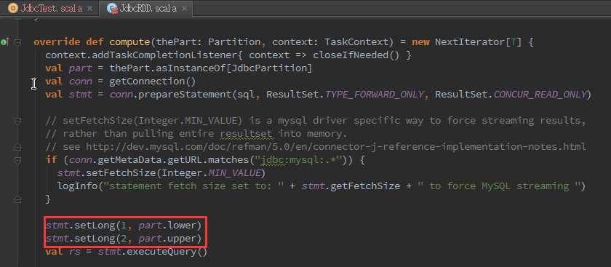Image resolution: width=611 pixels, height=267 pixels.
Task: Click fold end marker beside mysql.com comment line
Action: click(17, 148)
